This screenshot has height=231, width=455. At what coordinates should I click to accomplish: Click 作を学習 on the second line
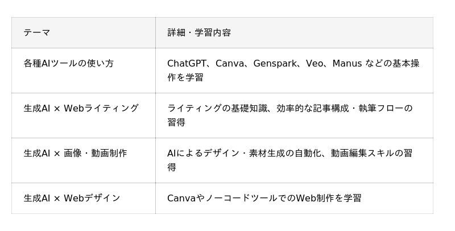pyautogui.click(x=185, y=77)
